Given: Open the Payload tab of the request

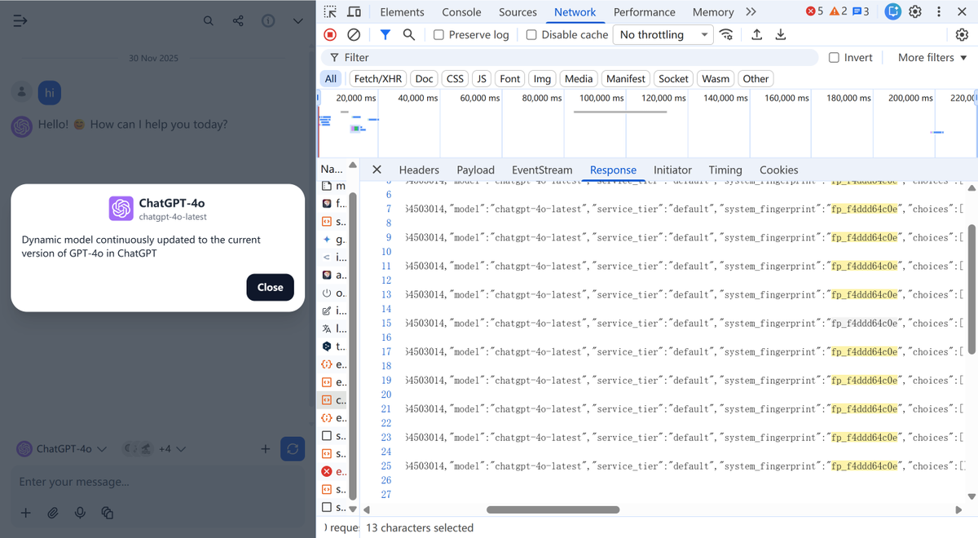Looking at the screenshot, I should tap(475, 170).
